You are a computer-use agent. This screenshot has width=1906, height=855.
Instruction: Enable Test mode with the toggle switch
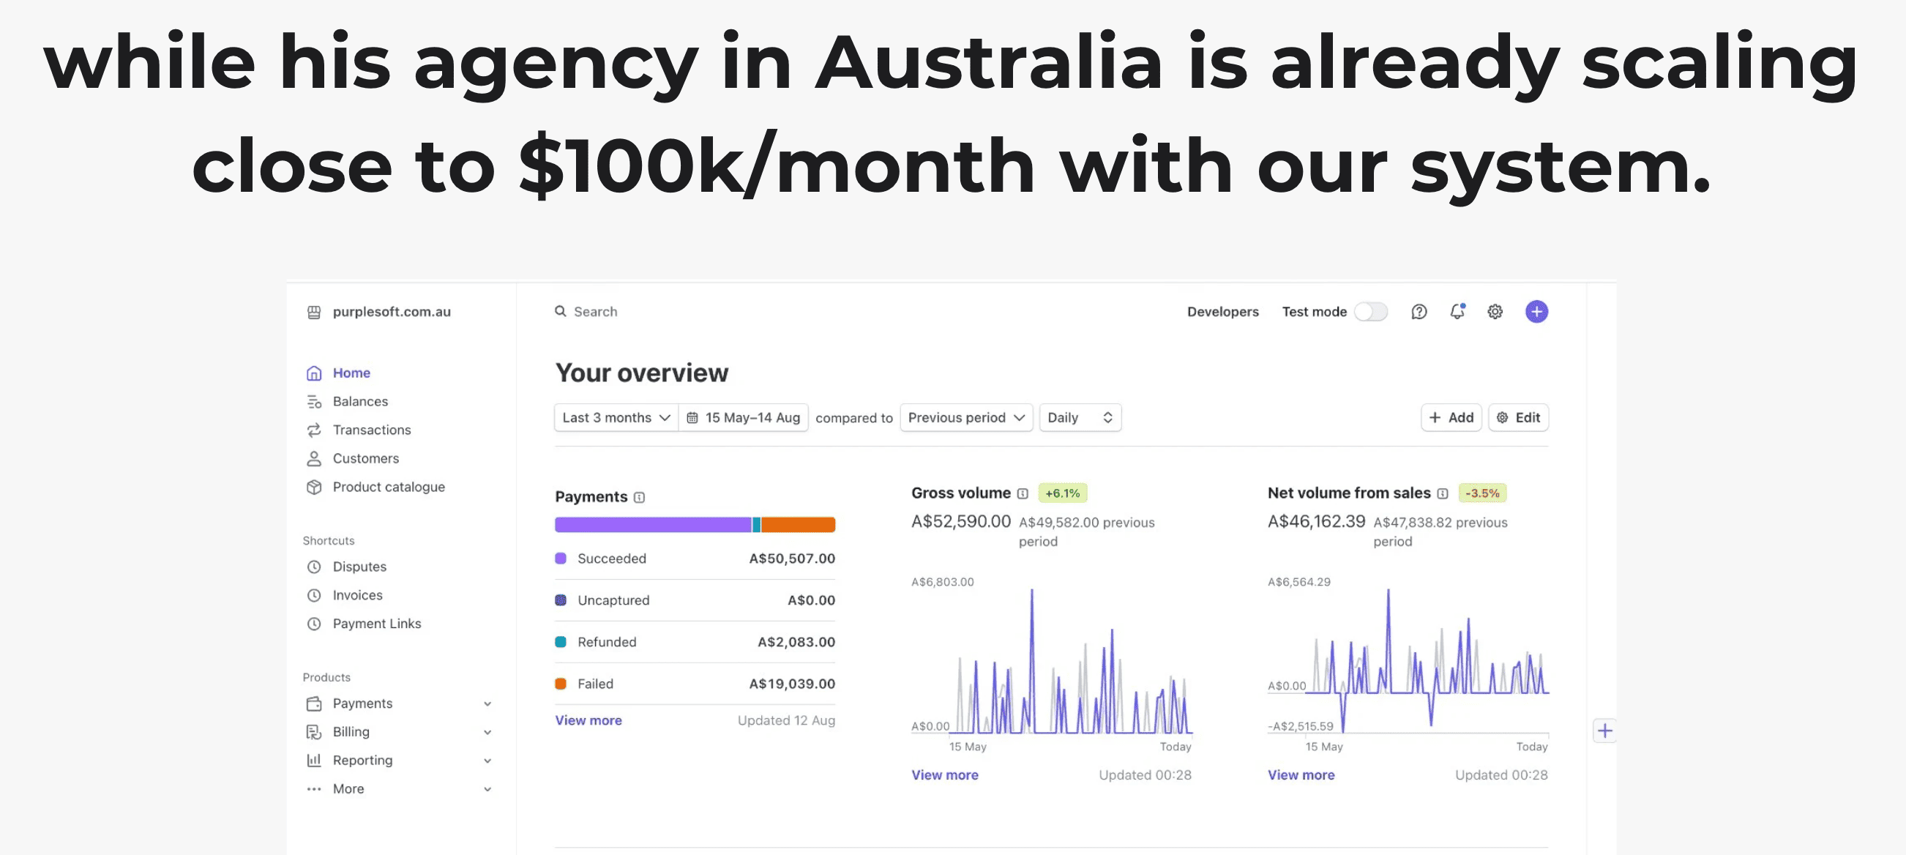(x=1369, y=311)
